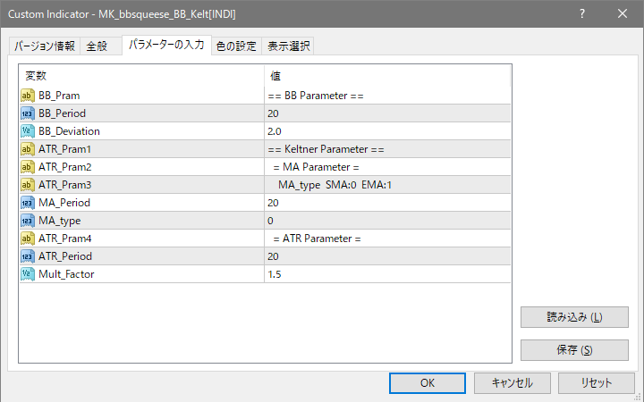Image resolution: width=644 pixels, height=402 pixels.
Task: Click the string icon beside ATR_Pram4
Action: point(28,239)
